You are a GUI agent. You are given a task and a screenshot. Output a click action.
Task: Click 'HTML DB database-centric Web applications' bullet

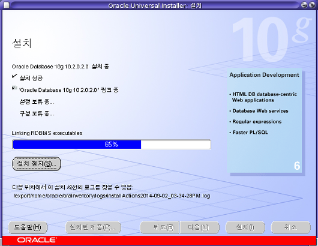click(x=263, y=97)
